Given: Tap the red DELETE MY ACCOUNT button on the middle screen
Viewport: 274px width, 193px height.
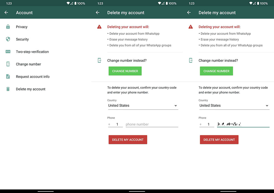Looking at the screenshot, I should [128, 140].
